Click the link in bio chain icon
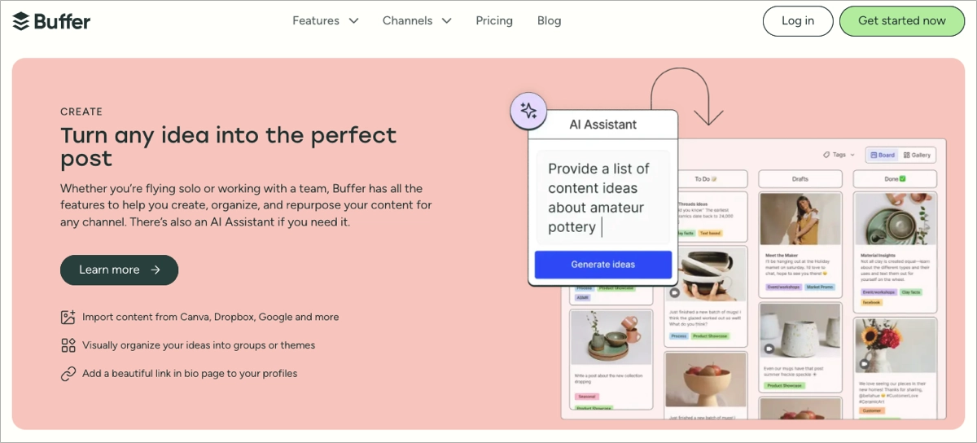The width and height of the screenshot is (977, 443). coord(68,374)
